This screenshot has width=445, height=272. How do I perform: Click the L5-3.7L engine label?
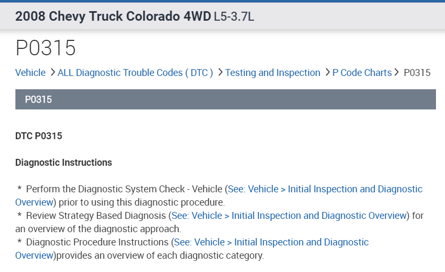point(234,16)
